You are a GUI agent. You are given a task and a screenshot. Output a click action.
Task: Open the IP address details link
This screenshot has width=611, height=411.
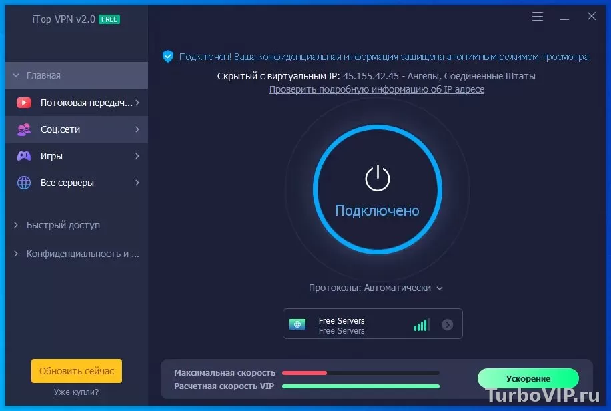pyautogui.click(x=377, y=89)
